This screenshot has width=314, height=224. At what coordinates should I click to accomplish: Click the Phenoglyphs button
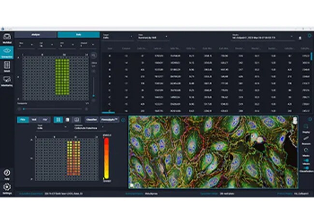pyautogui.click(x=109, y=119)
